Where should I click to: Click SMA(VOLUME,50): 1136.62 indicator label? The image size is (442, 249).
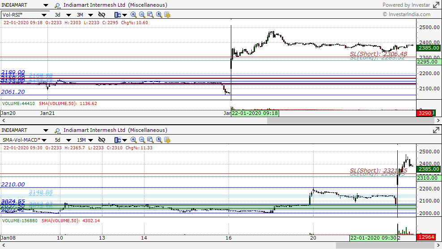click(x=68, y=104)
